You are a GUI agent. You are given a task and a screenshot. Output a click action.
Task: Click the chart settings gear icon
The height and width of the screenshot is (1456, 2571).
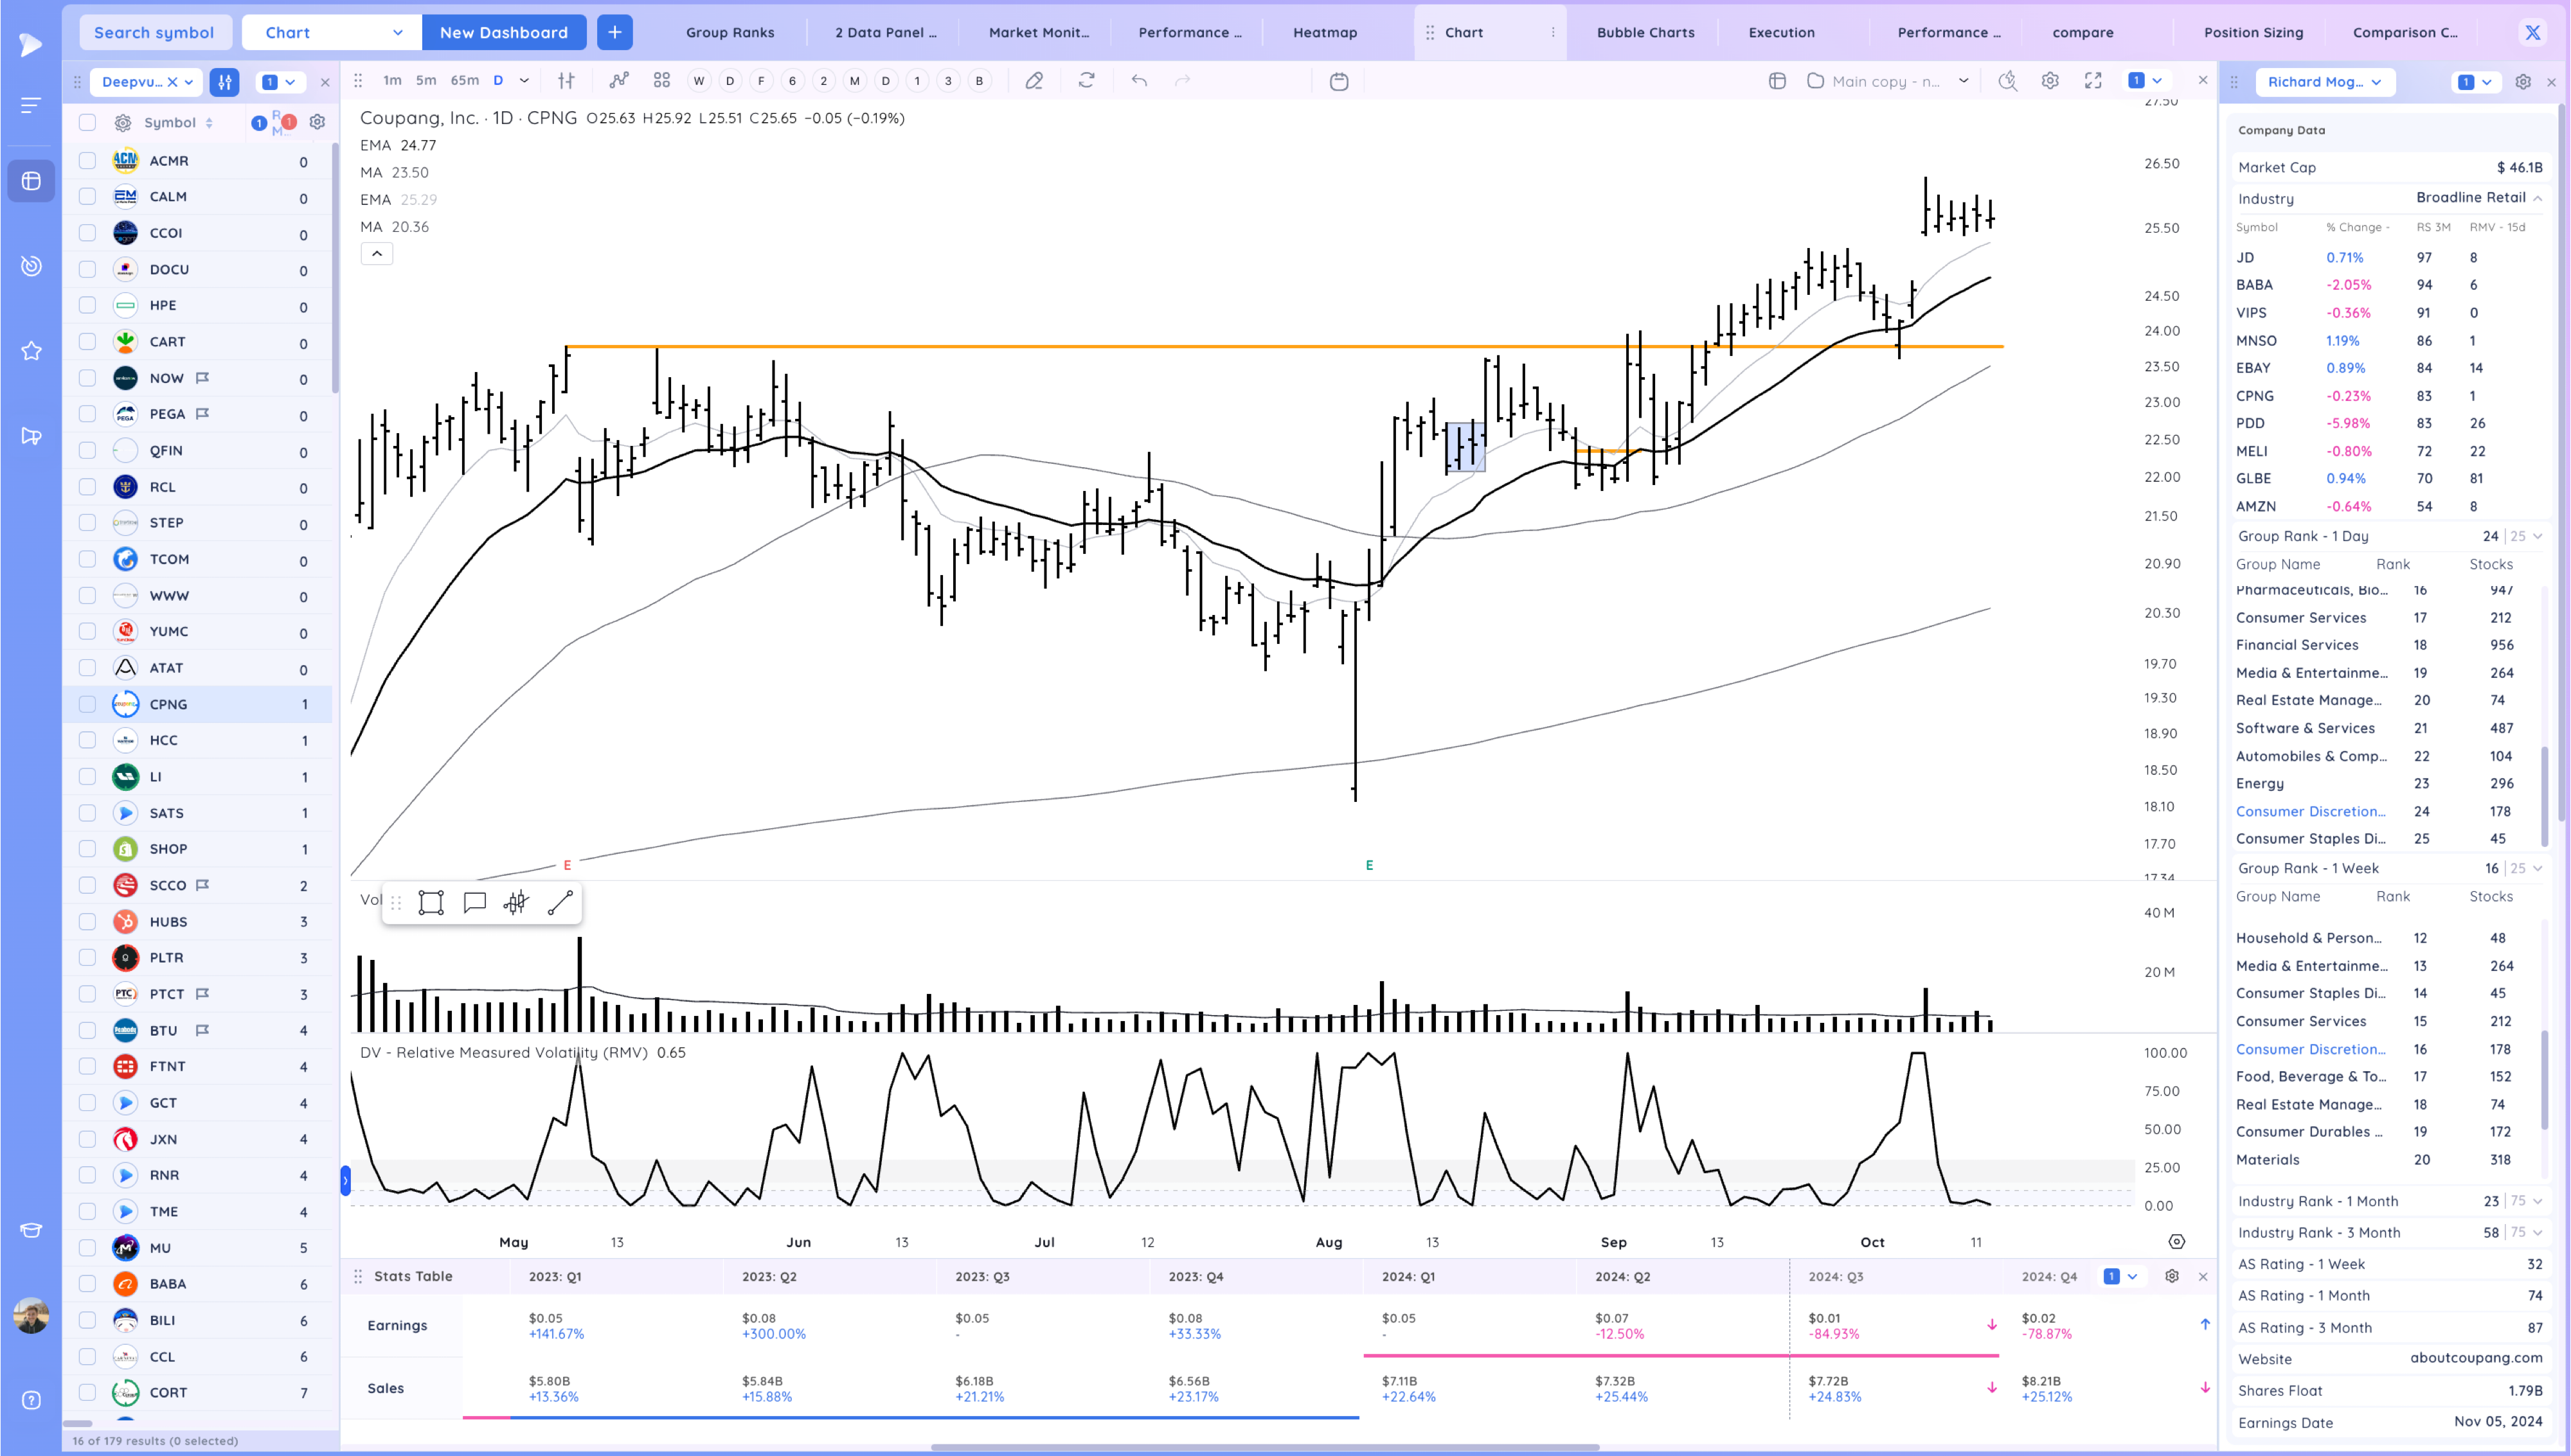[x=2050, y=81]
